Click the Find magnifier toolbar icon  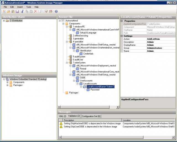coord(41,11)
